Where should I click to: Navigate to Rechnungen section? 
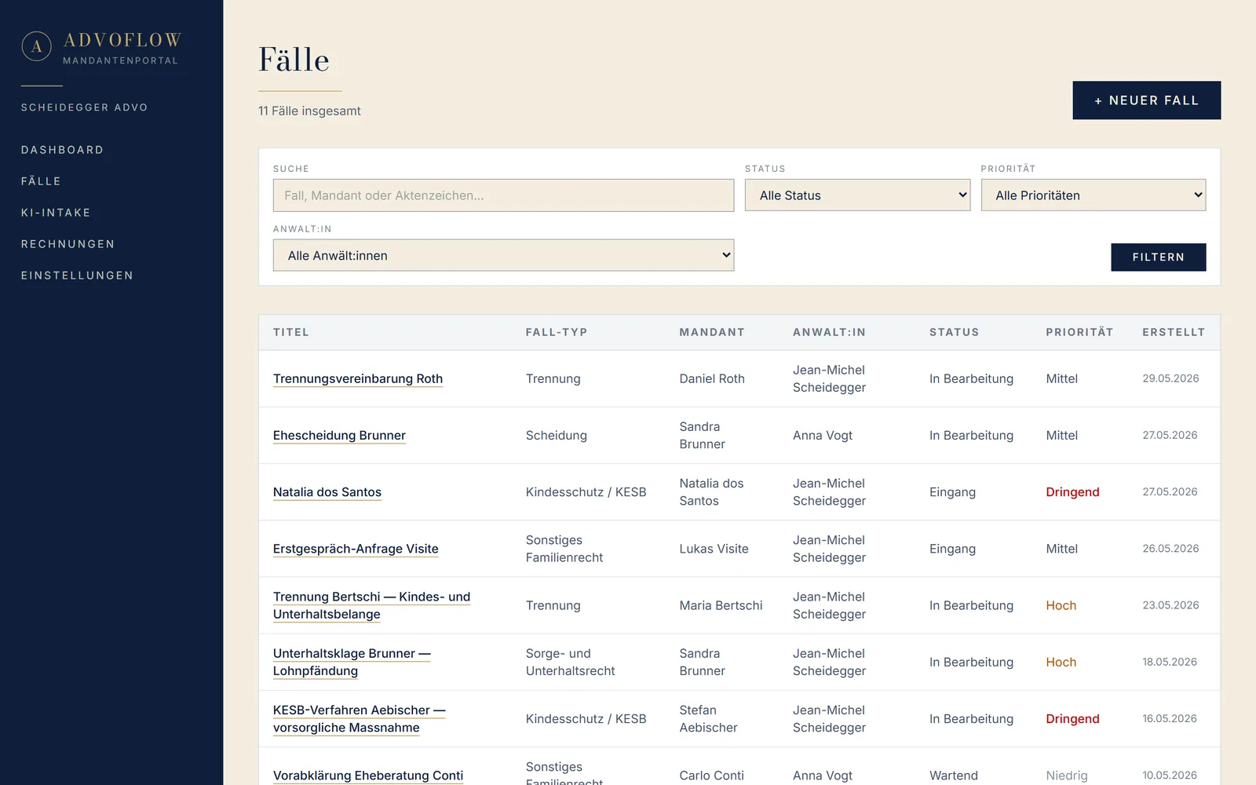pos(68,244)
